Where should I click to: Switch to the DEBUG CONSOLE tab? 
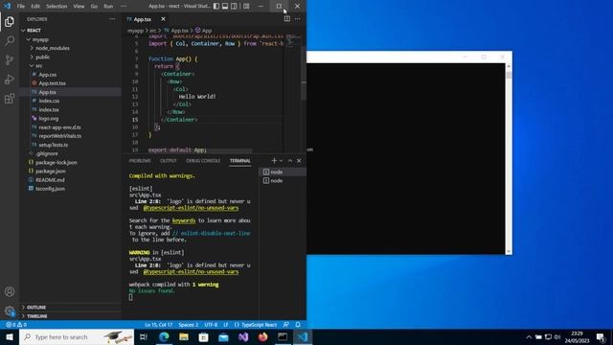pos(203,161)
